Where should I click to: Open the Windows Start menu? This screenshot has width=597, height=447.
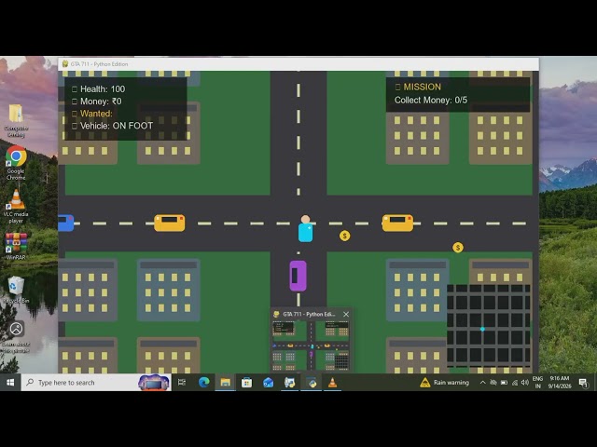tap(10, 383)
